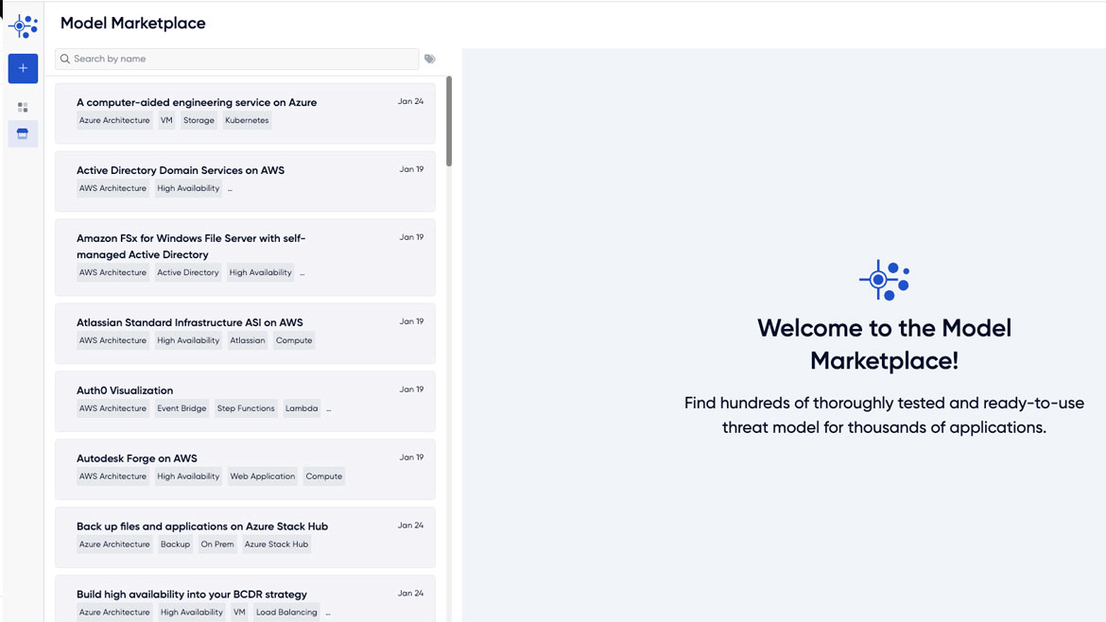Click Web Application tag on Autodesk Forge

pos(263,477)
